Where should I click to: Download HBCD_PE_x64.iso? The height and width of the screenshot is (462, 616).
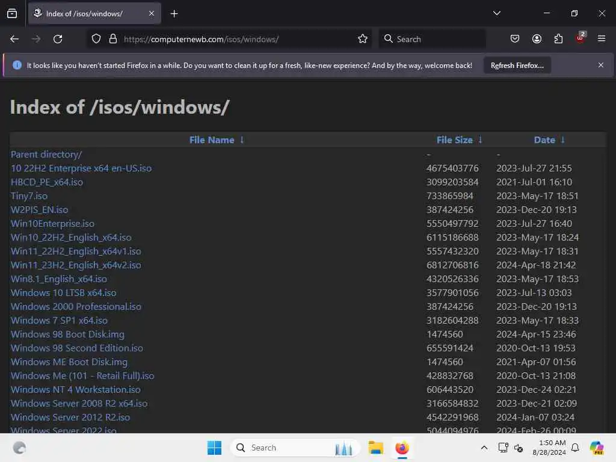tap(47, 182)
